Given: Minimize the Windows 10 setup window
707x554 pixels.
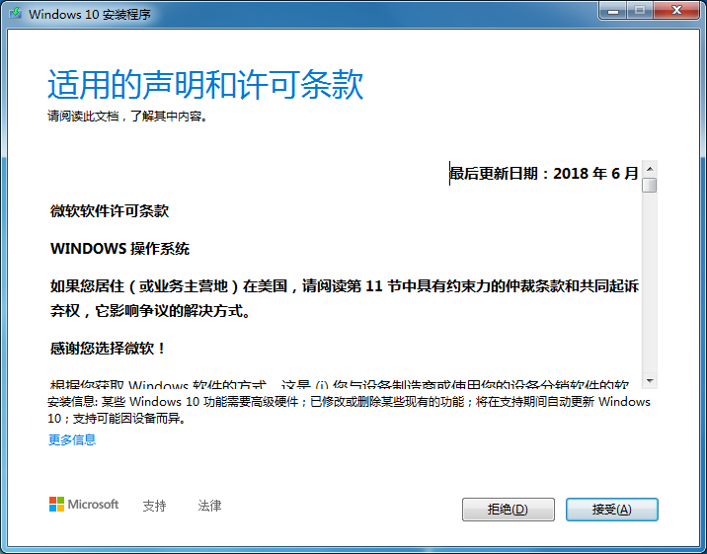Looking at the screenshot, I should click(613, 11).
